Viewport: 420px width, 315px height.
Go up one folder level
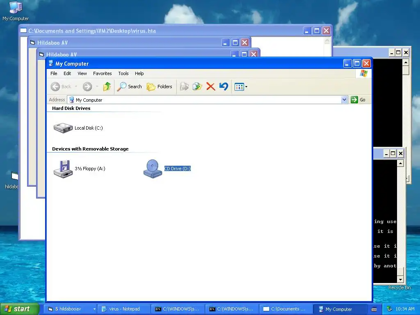[x=107, y=87]
